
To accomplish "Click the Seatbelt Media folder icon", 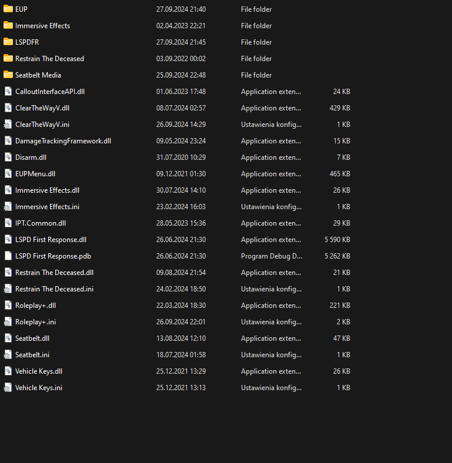I will click(8, 75).
